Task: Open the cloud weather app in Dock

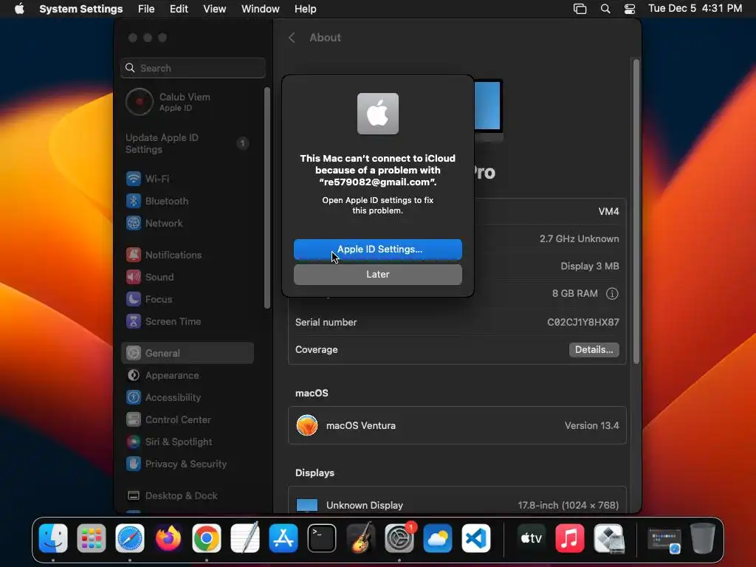Action: [438, 538]
